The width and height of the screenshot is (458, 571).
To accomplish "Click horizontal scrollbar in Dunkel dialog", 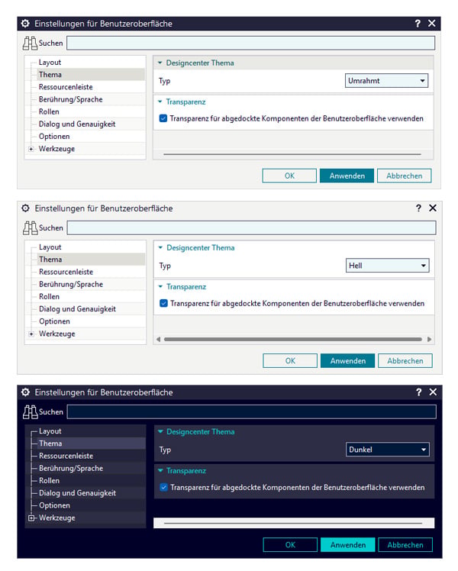I will pos(293,523).
